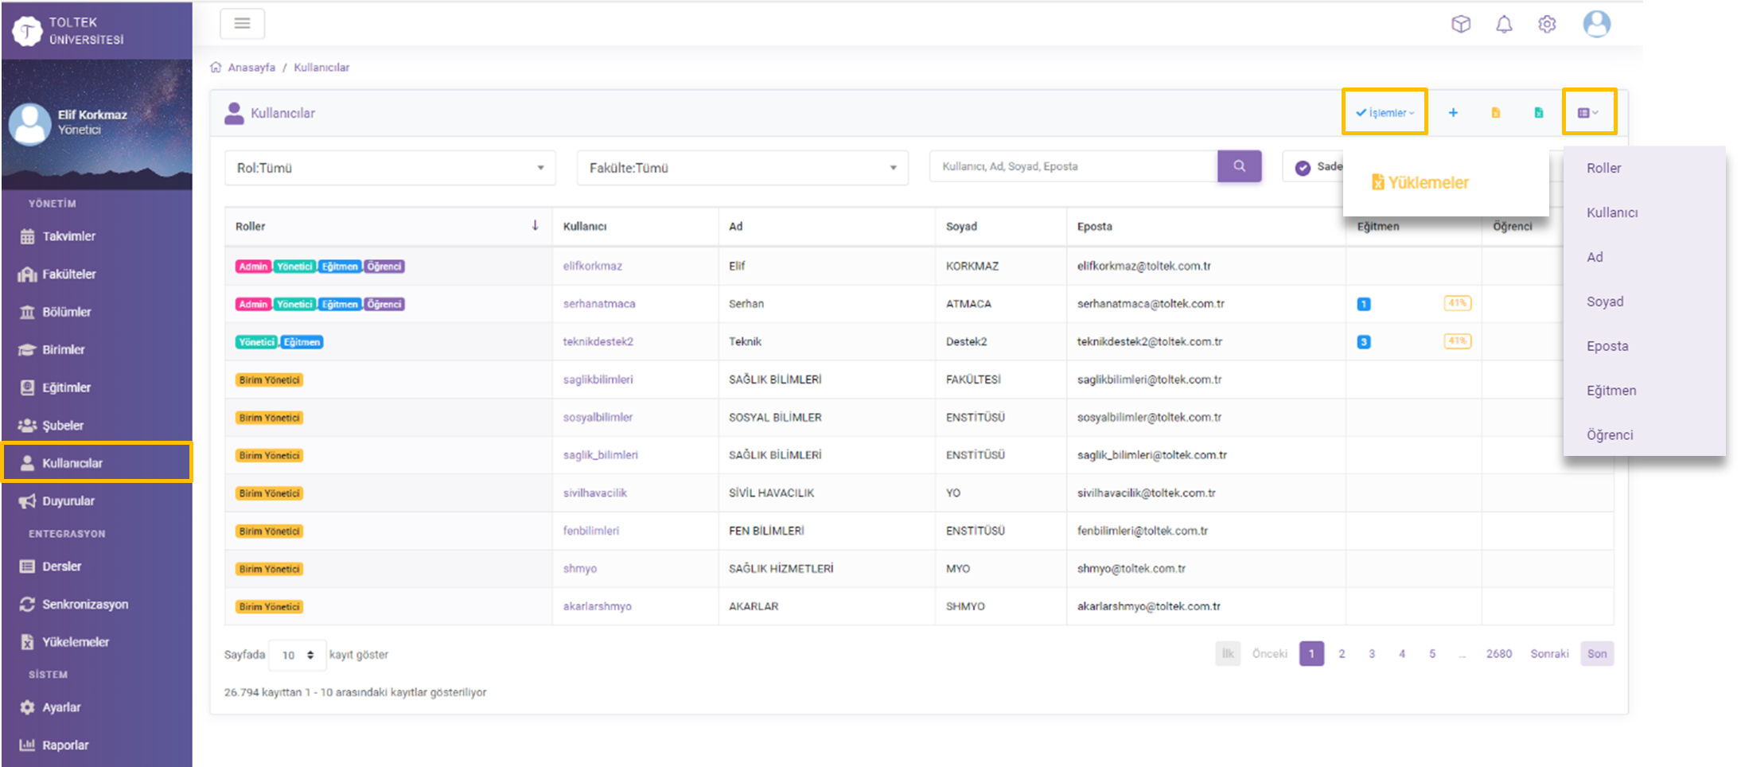Click the 3D cube icon in header
Viewport: 1741px width, 767px height.
coord(1460,25)
